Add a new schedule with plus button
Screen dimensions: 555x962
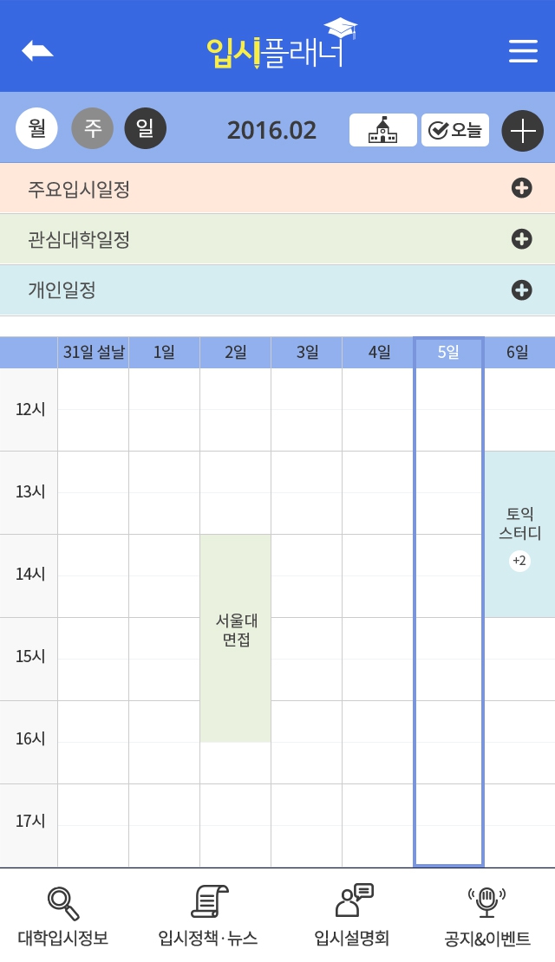[522, 131]
